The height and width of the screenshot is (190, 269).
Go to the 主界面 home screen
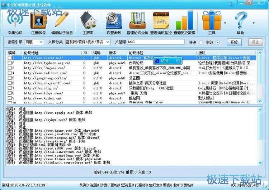point(88,23)
